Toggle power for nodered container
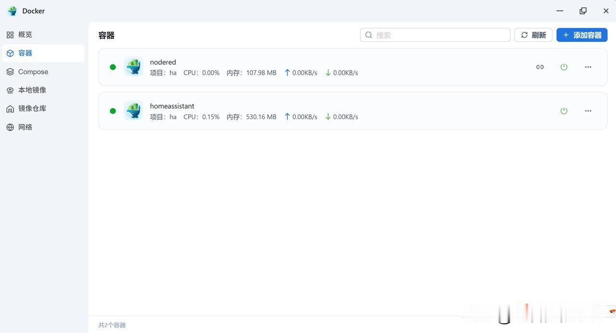Screen dimensions: 616x333 click(564, 67)
